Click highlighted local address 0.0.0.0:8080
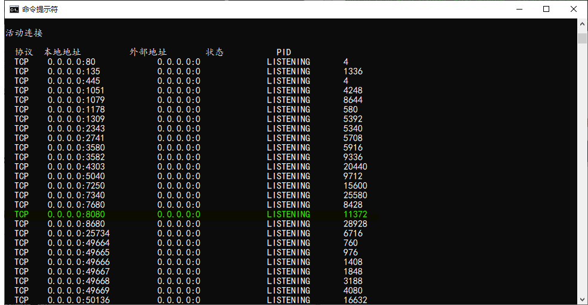 pyautogui.click(x=76, y=214)
